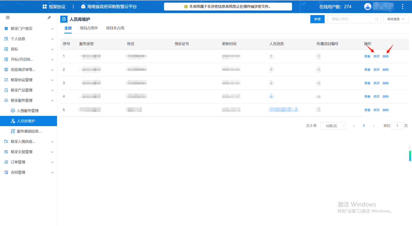Click the 个人信息 sidebar icon
Image resolution: width=412 pixels, height=226 pixels.
(6, 39)
